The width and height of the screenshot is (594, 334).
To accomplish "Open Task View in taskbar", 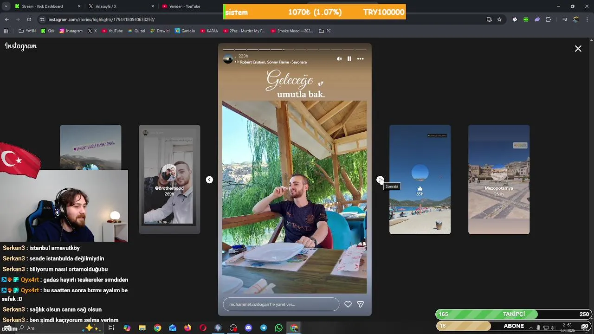I will (111, 328).
